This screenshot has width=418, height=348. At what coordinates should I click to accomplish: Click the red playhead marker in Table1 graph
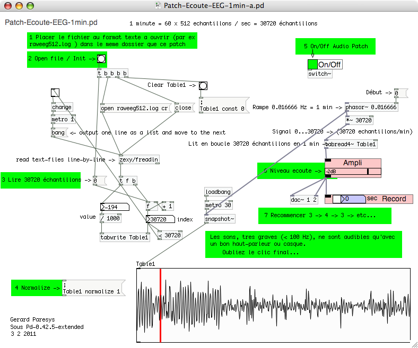pos(160,306)
